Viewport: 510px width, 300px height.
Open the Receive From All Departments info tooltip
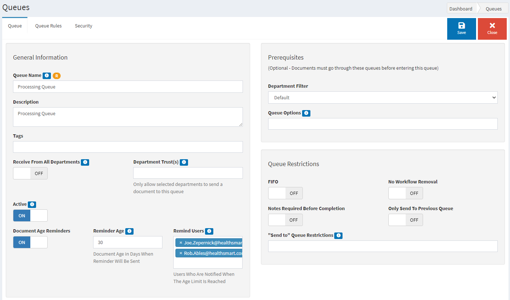tap(85, 162)
